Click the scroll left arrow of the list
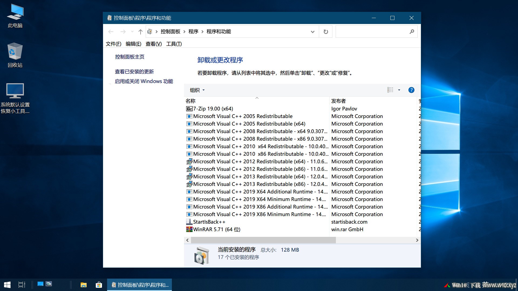This screenshot has height=291, width=518. pos(188,240)
